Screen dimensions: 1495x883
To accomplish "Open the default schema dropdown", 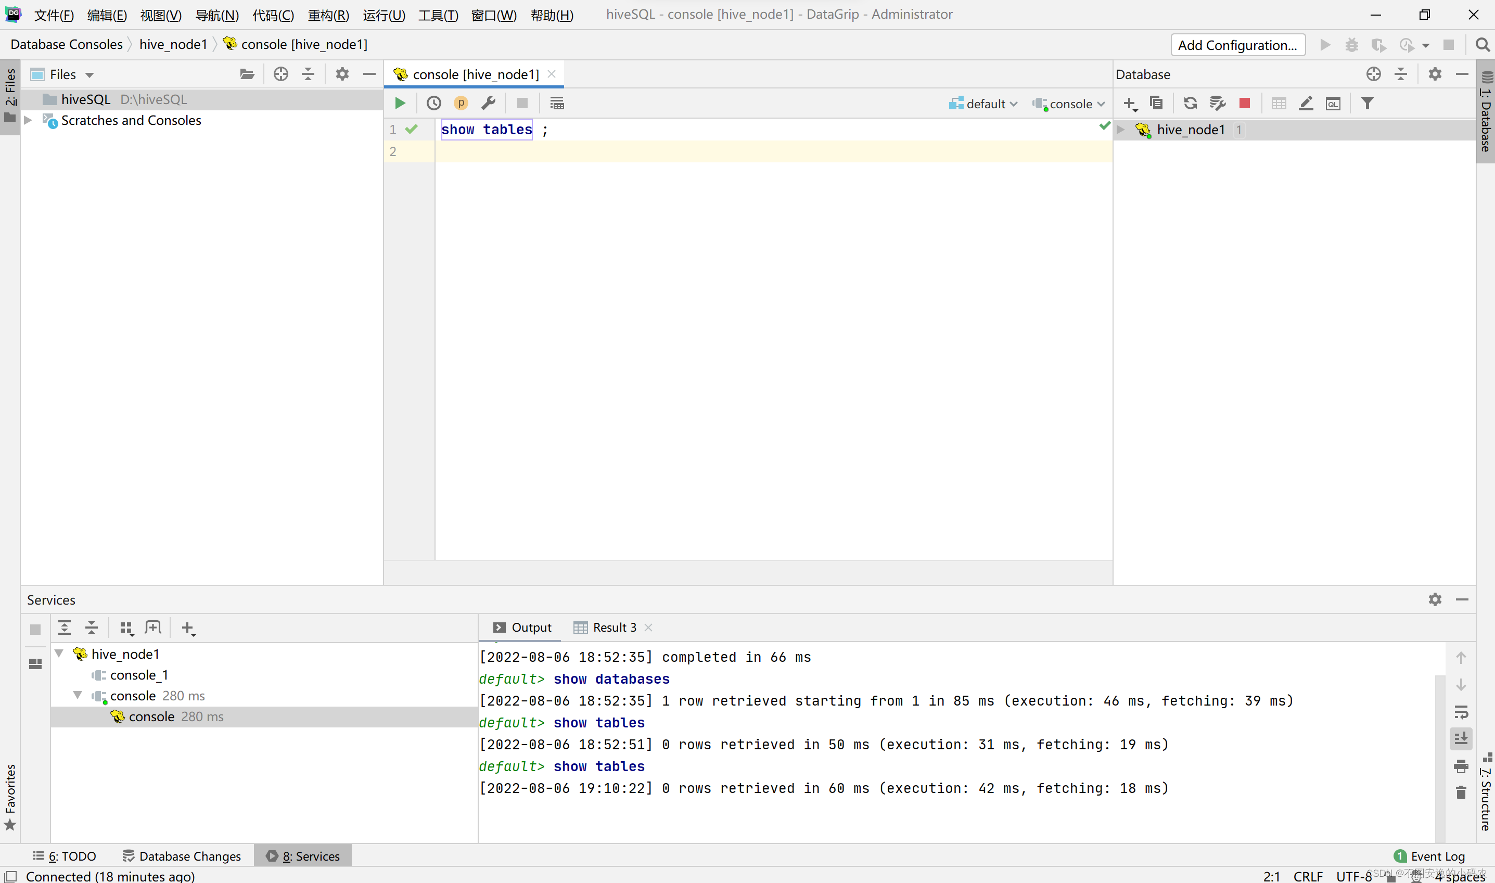I will (984, 104).
